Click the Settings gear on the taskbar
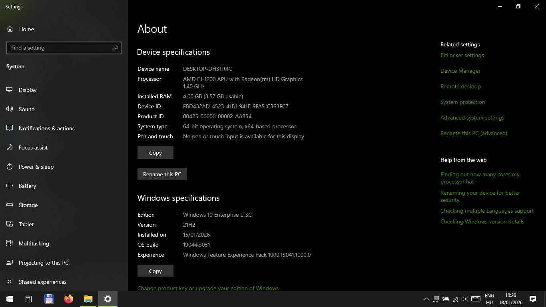546x307 pixels. pyautogui.click(x=108, y=299)
